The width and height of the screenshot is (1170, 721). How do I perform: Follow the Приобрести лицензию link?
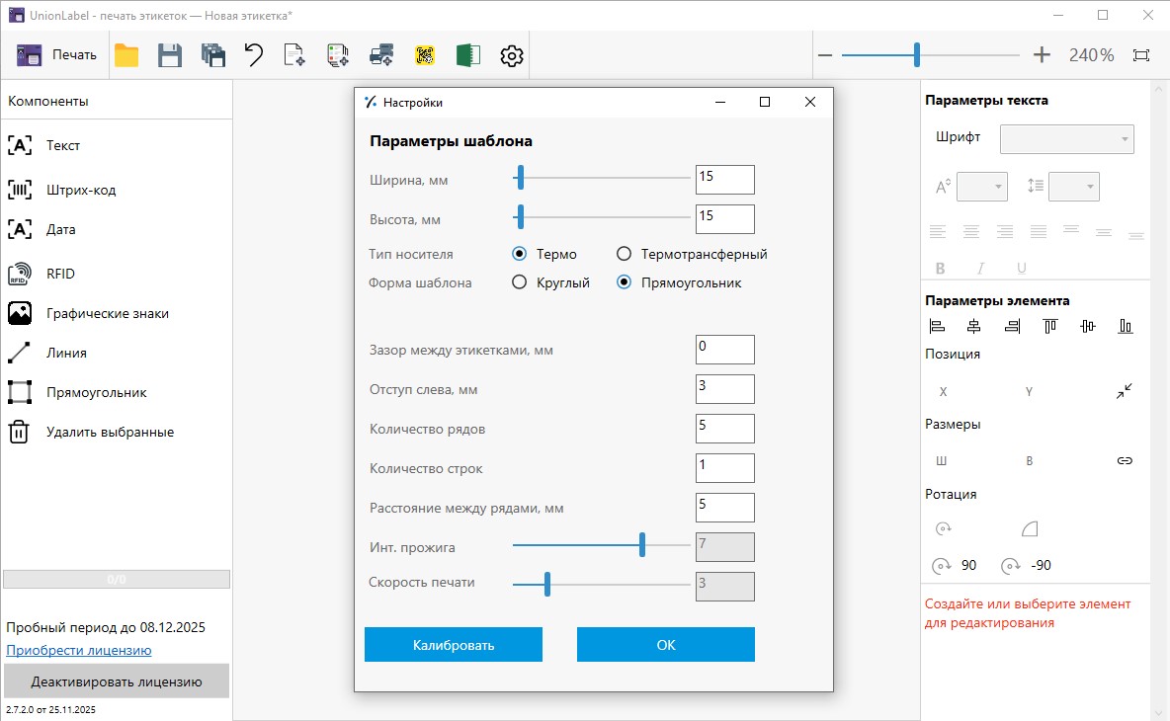coord(79,650)
